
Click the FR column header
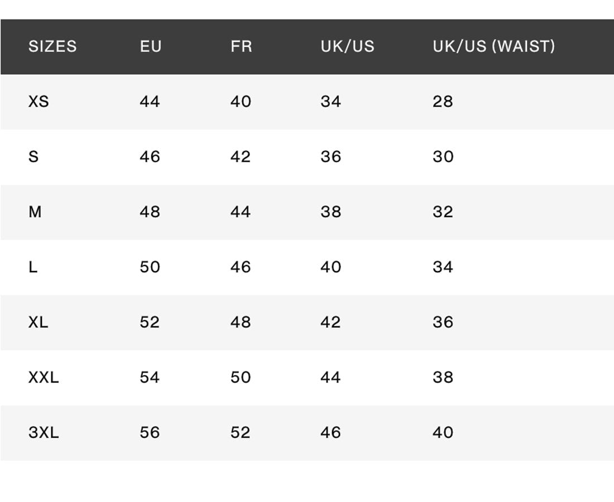click(x=241, y=46)
